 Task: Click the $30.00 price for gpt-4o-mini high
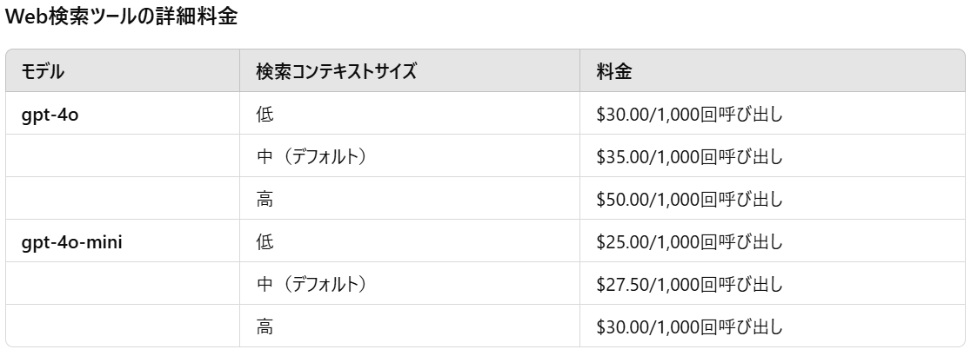(x=690, y=327)
